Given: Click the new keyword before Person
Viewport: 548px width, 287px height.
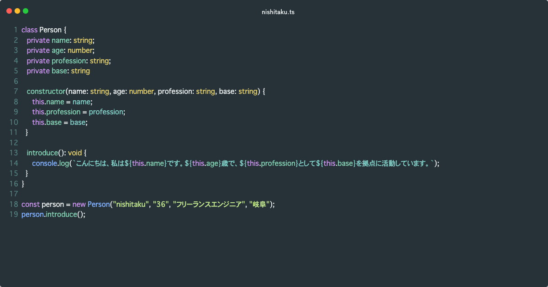Looking at the screenshot, I should 79,204.
